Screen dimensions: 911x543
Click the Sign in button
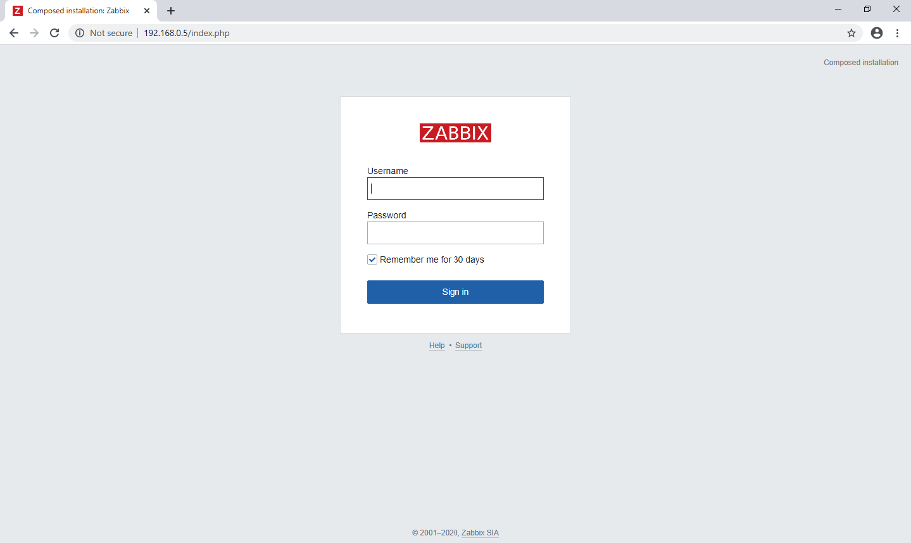coord(455,292)
